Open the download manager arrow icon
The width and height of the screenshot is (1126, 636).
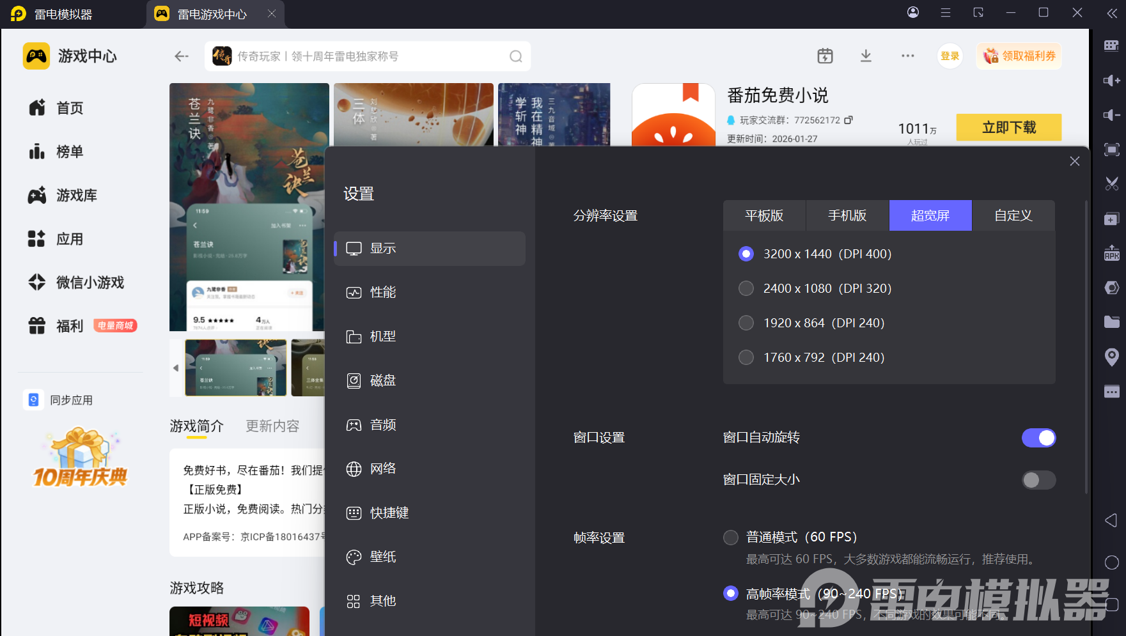[866, 56]
